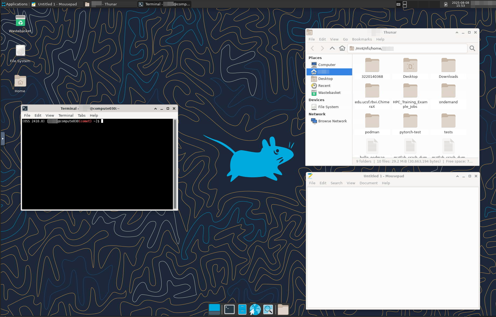
Task: Open Bookmarks menu in Thunar
Action: coord(362,39)
